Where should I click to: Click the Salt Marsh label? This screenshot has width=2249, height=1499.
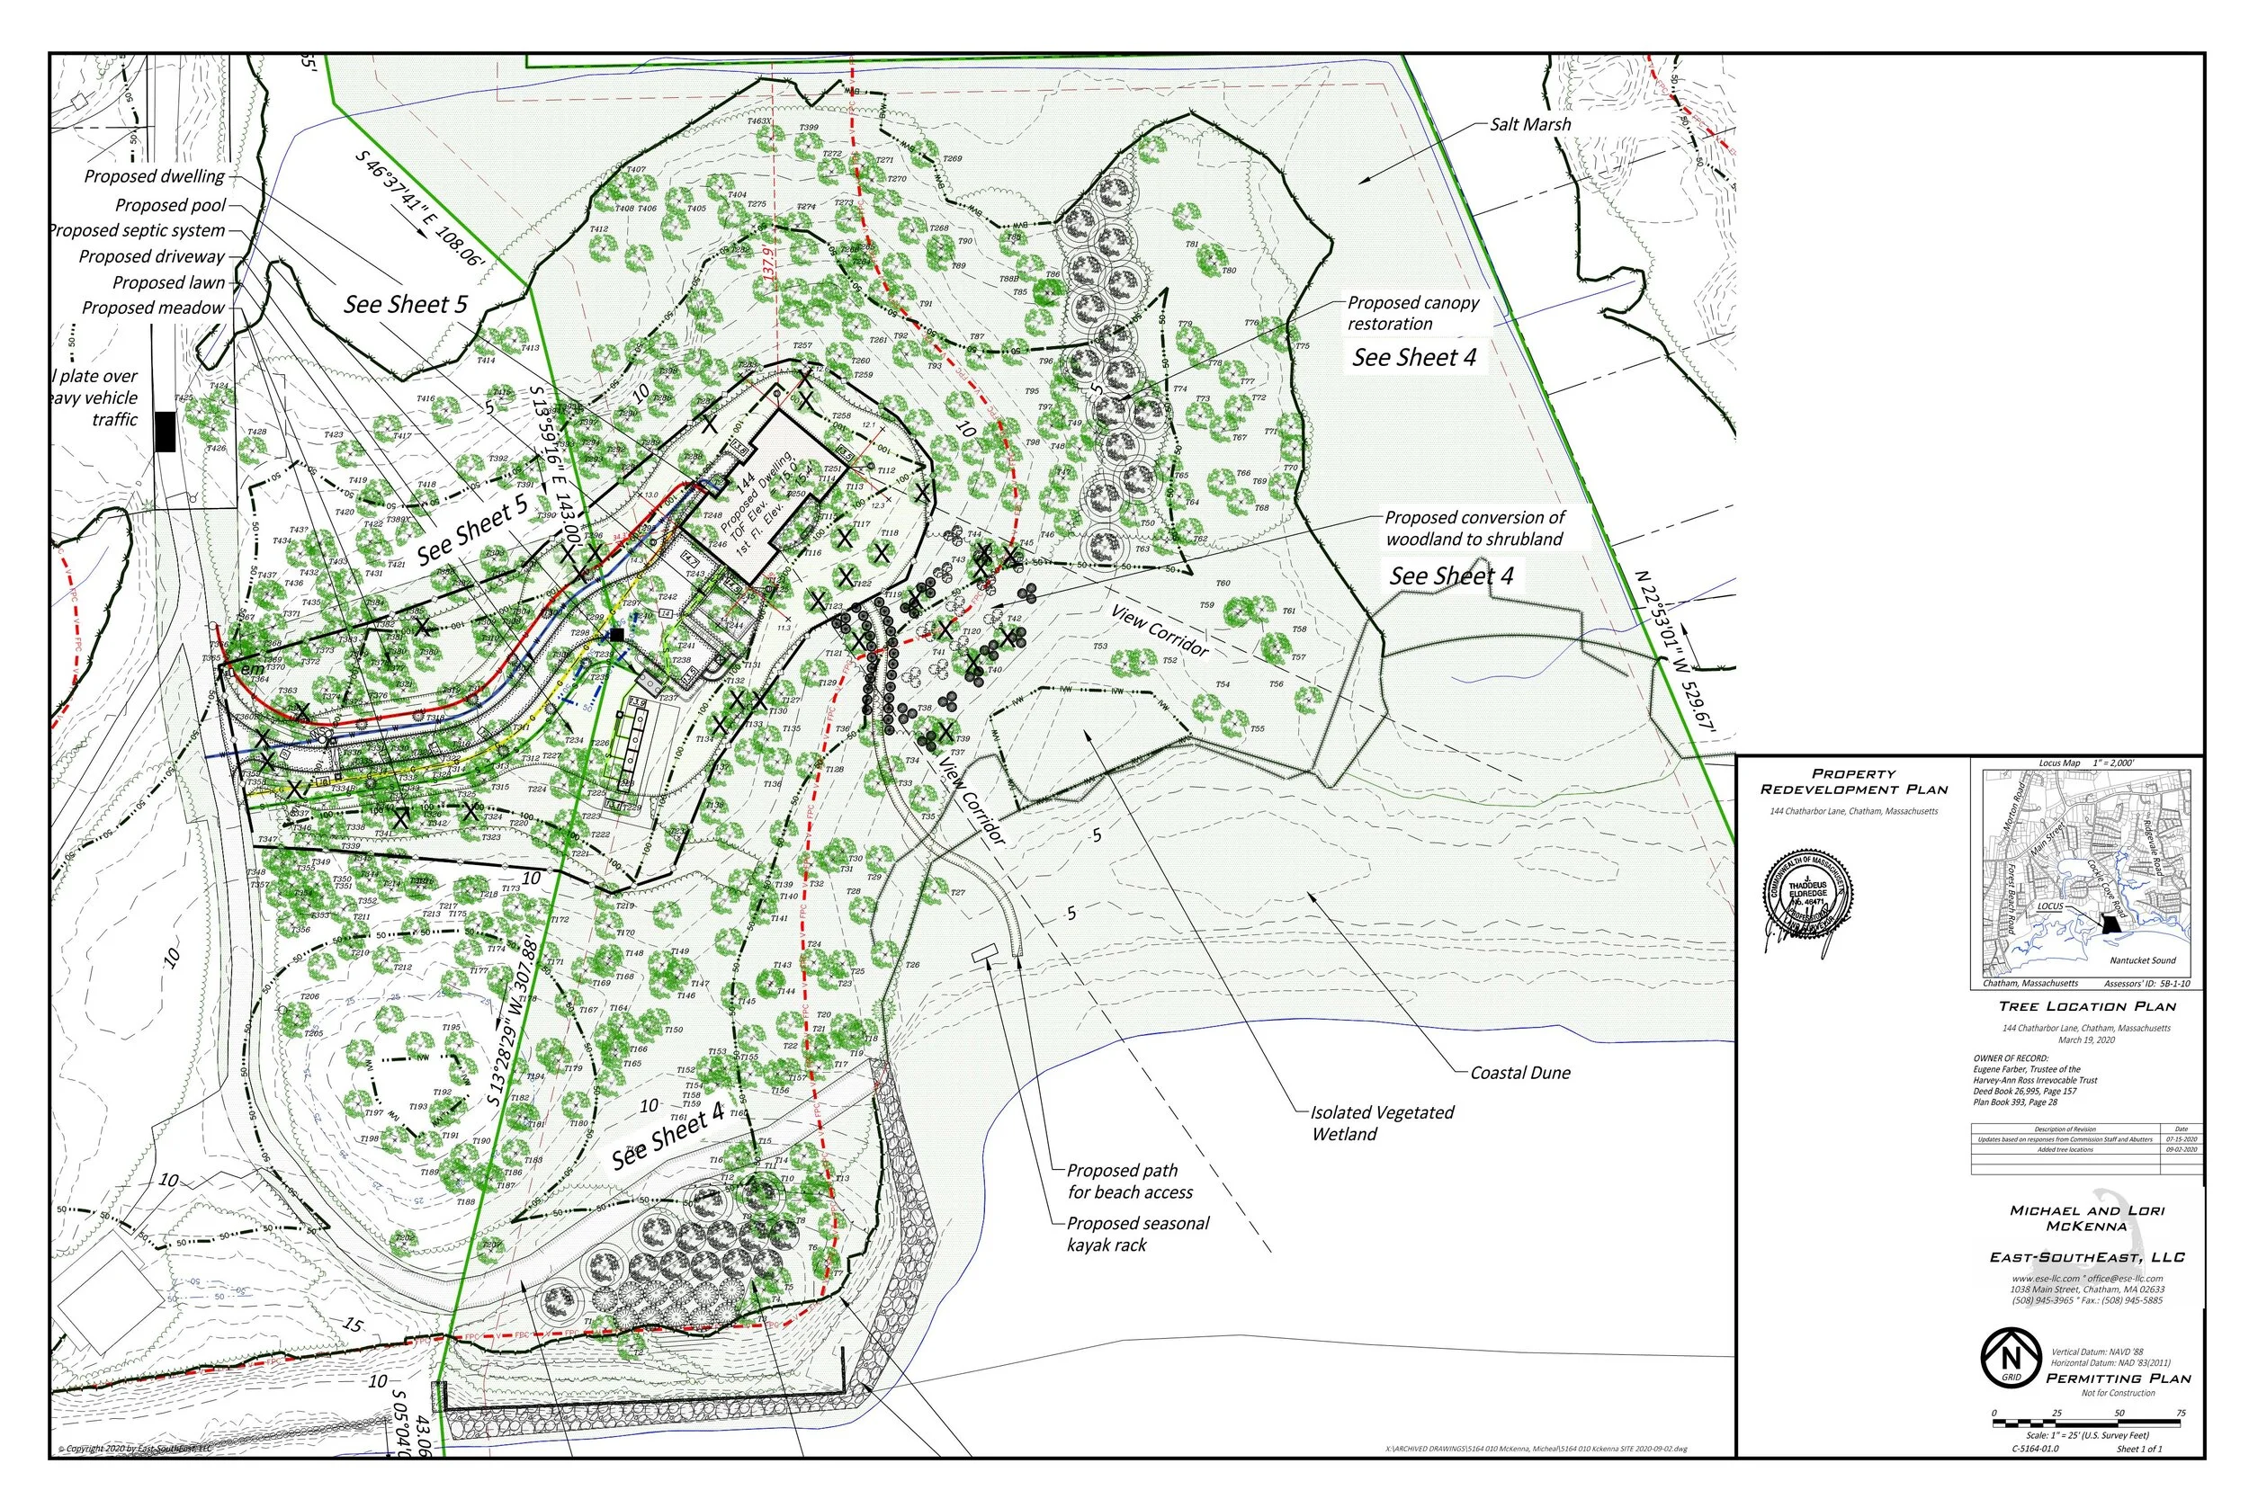coord(1530,124)
